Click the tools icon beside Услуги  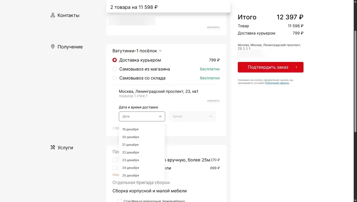[52, 148]
